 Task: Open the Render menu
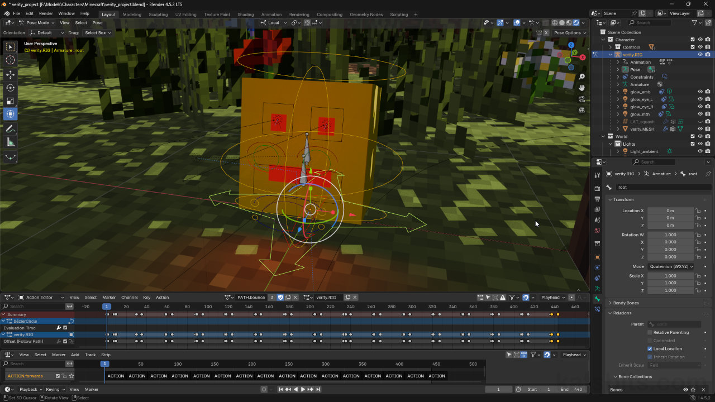[x=46, y=13]
